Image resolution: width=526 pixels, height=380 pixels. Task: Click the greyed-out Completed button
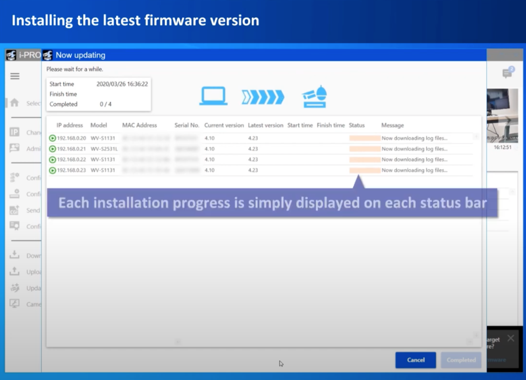461,360
